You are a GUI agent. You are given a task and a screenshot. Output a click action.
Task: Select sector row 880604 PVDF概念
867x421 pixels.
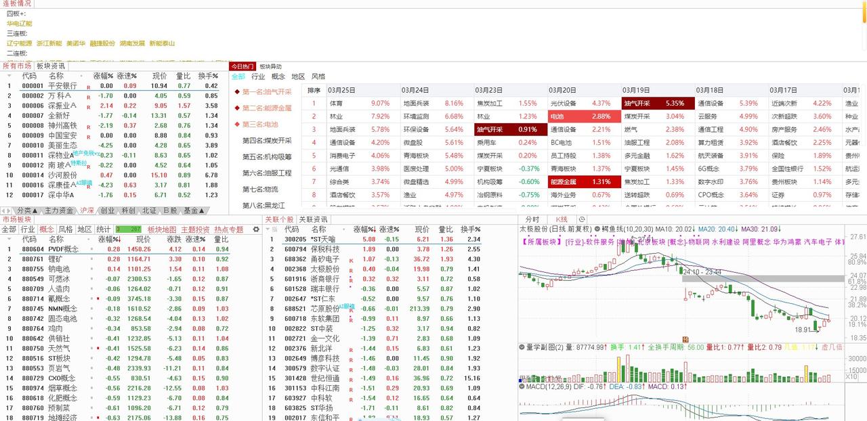tap(117, 249)
